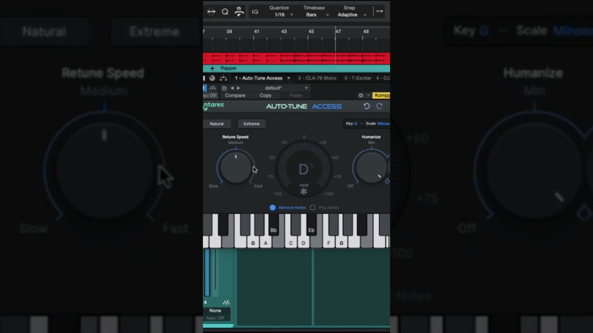Image resolution: width=593 pixels, height=333 pixels.
Task: Click the Paste button
Action: (x=296, y=95)
